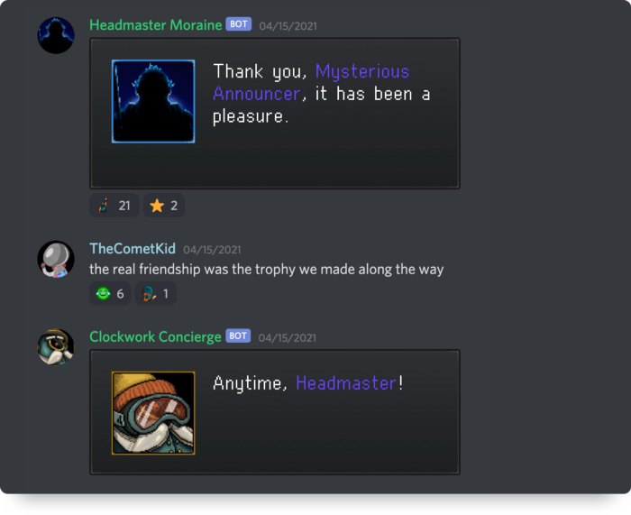Open the Mysterious Announcer mention
Viewport: 631px width, 515px height.
[x=311, y=83]
